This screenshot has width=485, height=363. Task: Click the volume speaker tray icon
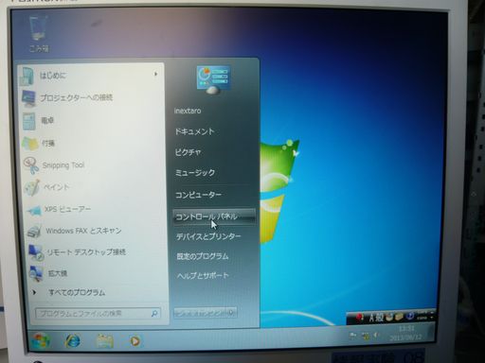[x=376, y=336]
